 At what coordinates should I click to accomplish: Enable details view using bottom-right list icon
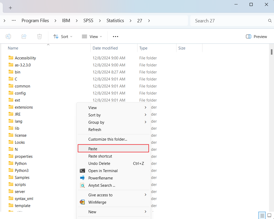click(x=262, y=215)
